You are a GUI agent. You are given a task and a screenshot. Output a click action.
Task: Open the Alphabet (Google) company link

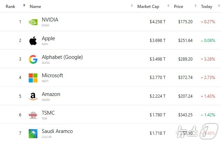click(62, 57)
